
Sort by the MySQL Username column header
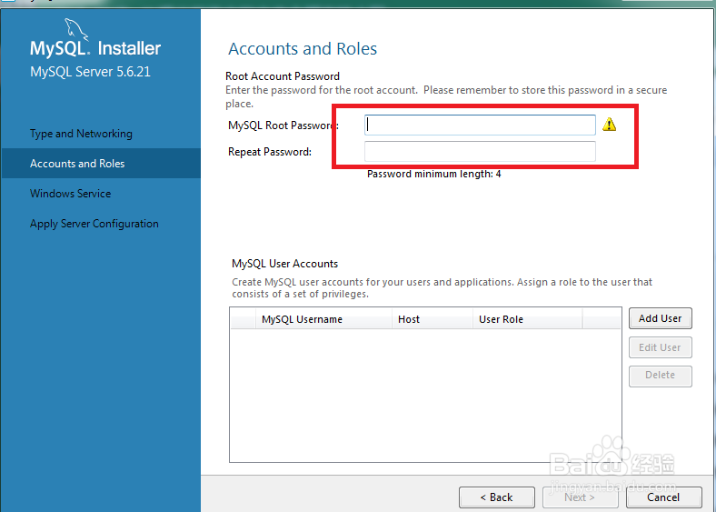tap(323, 319)
